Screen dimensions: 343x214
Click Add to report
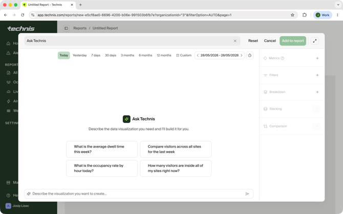coord(293,41)
